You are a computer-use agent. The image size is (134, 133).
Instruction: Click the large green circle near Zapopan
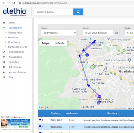point(92,67)
